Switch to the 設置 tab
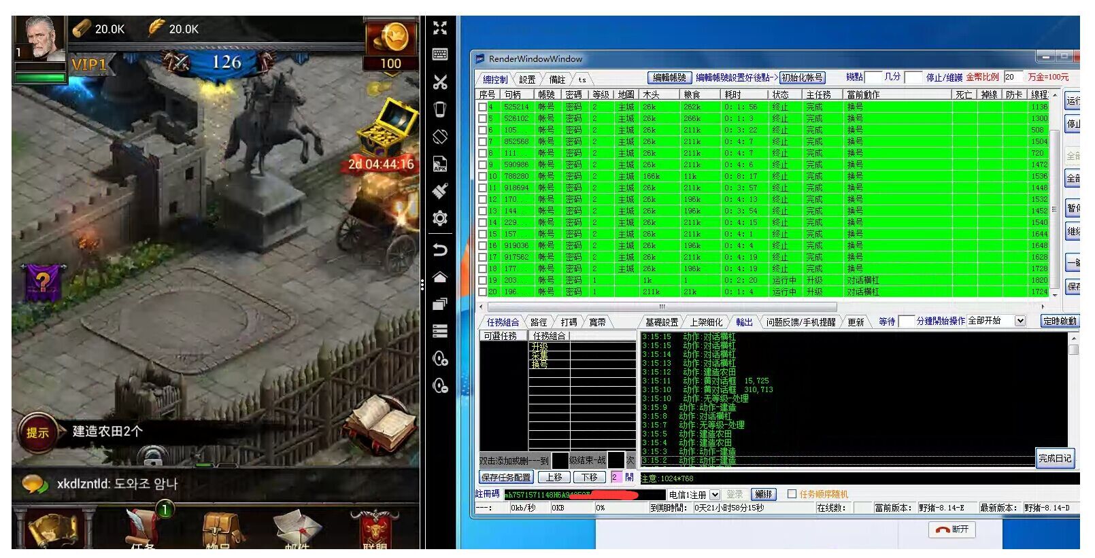1095x558 pixels. [527, 80]
